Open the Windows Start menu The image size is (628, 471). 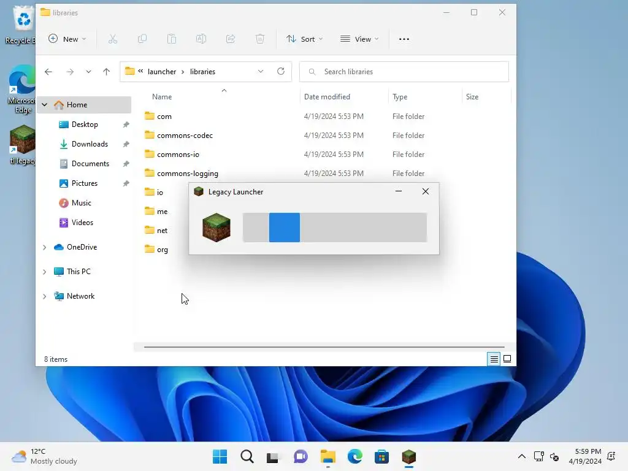tap(220, 456)
